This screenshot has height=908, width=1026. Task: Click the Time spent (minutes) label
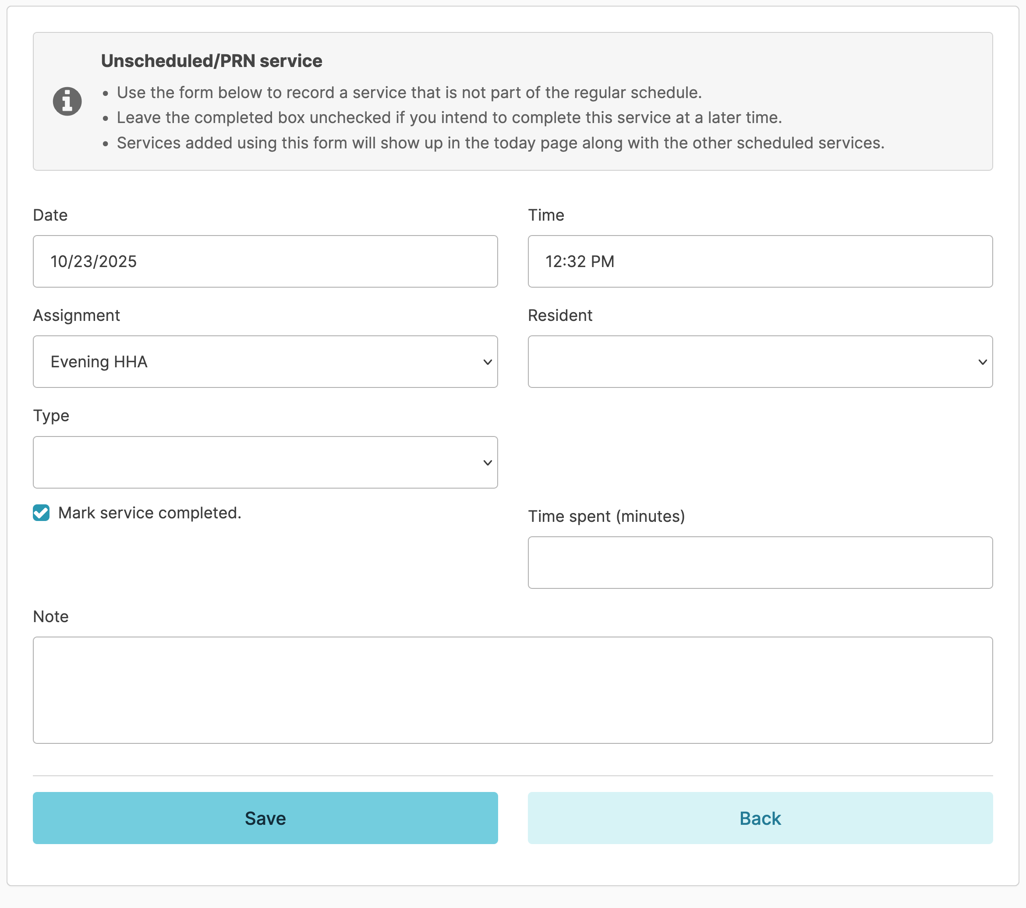click(606, 516)
